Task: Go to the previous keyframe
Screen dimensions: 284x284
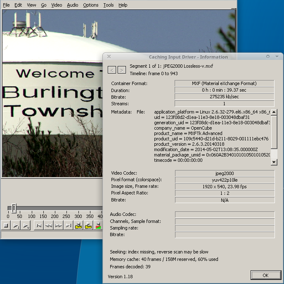Action: [x=78, y=226]
